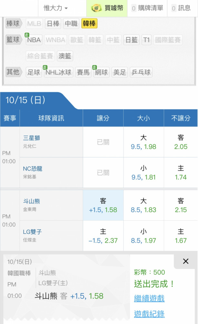Switch to 韓棒 league tab
Viewport: 198px width, 324px height.
pyautogui.click(x=89, y=24)
